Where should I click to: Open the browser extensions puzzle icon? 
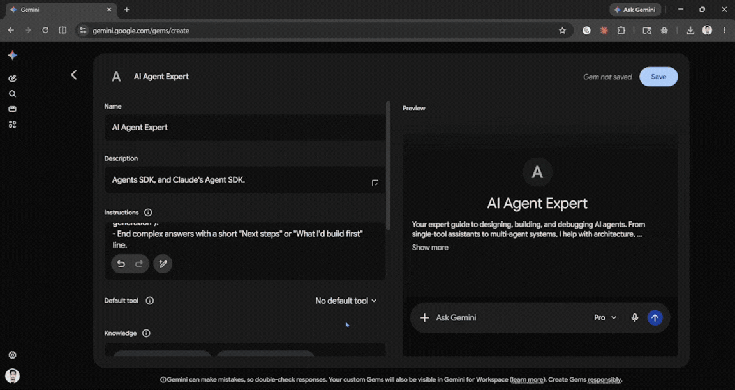click(621, 31)
